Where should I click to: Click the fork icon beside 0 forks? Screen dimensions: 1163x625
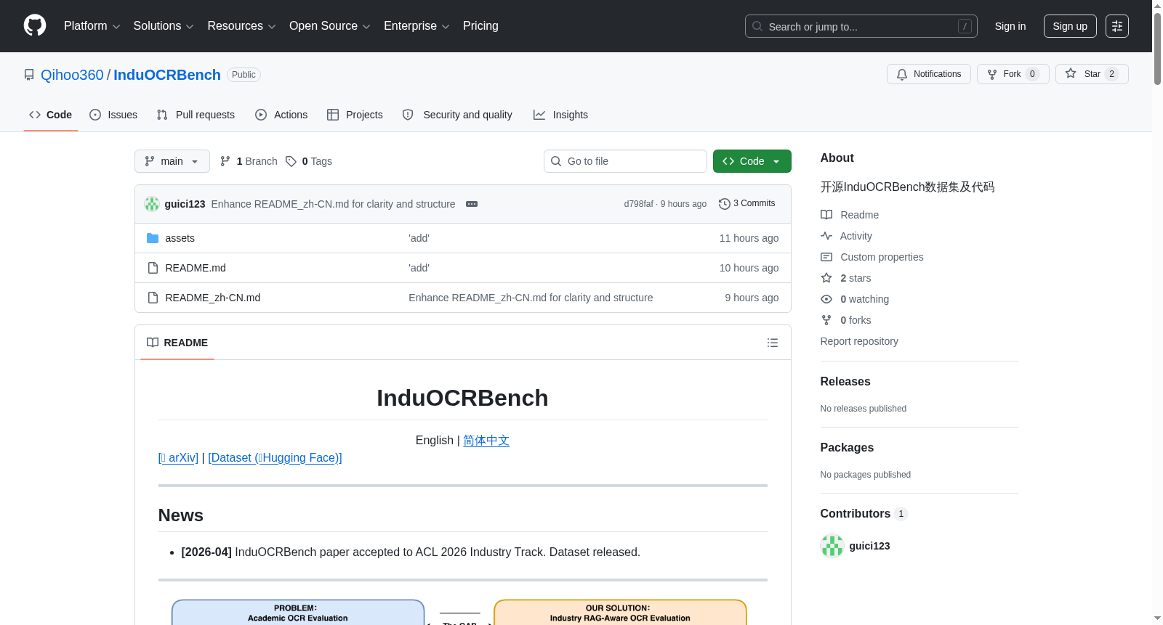(x=826, y=320)
